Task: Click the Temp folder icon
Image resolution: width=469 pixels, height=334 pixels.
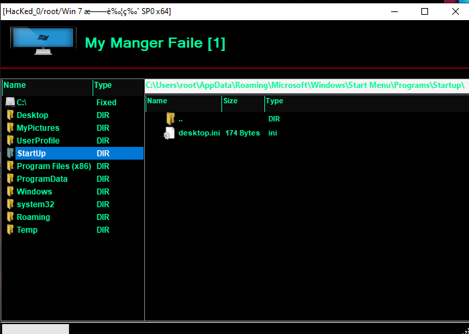Action: click(10, 230)
